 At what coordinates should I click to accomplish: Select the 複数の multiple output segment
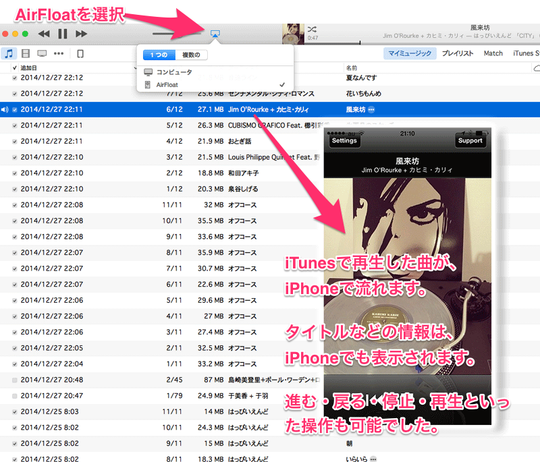tap(191, 55)
